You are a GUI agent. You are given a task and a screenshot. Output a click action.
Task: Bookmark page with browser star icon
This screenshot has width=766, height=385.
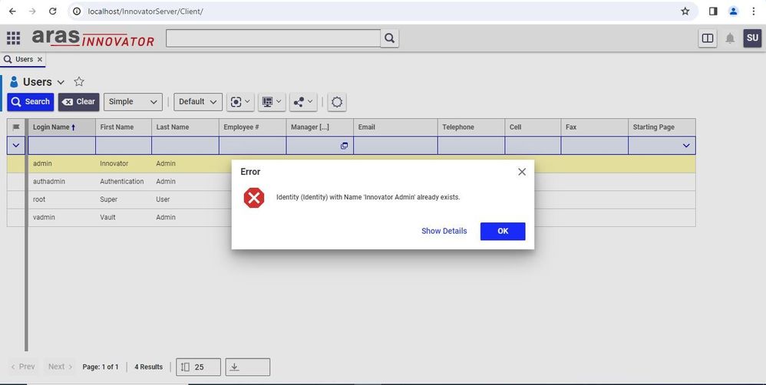685,12
